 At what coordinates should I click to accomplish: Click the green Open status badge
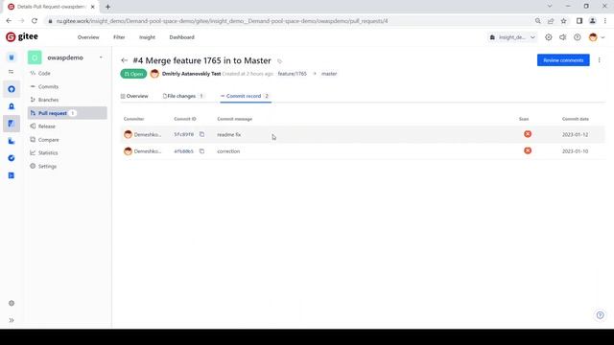[x=133, y=74]
